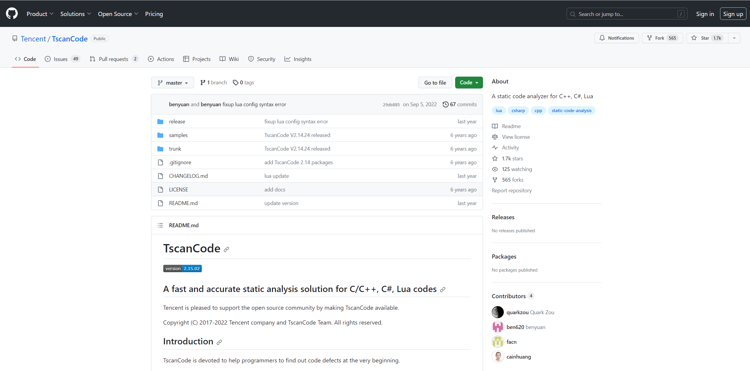The width and height of the screenshot is (750, 371).
Task: Switch to the Security tab
Action: click(x=262, y=59)
